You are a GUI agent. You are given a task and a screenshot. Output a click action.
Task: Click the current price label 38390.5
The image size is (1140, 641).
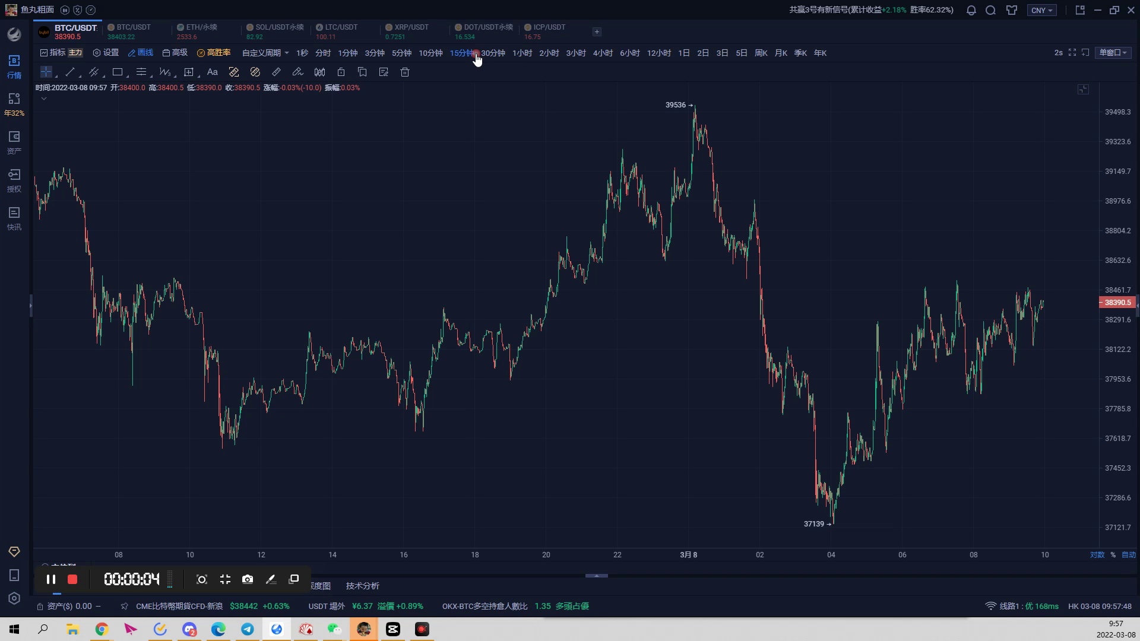point(1117,303)
